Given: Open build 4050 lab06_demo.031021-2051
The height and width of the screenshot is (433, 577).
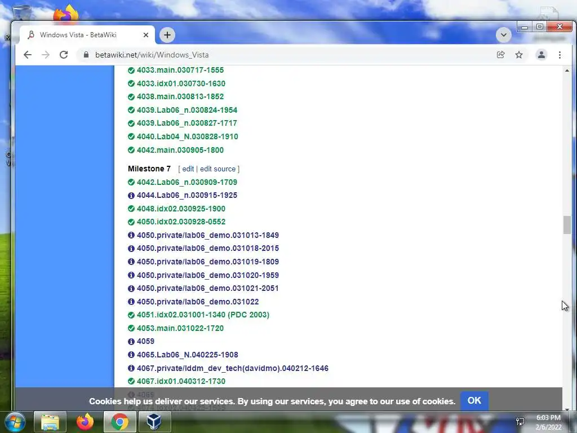Looking at the screenshot, I should 208,288.
